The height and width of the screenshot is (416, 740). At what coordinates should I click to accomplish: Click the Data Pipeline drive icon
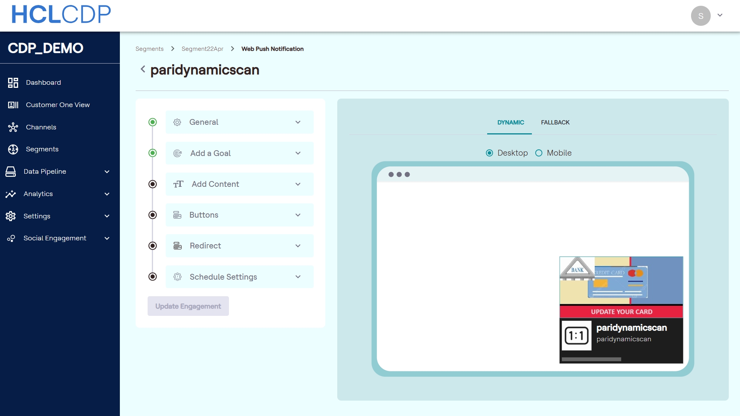pos(11,172)
